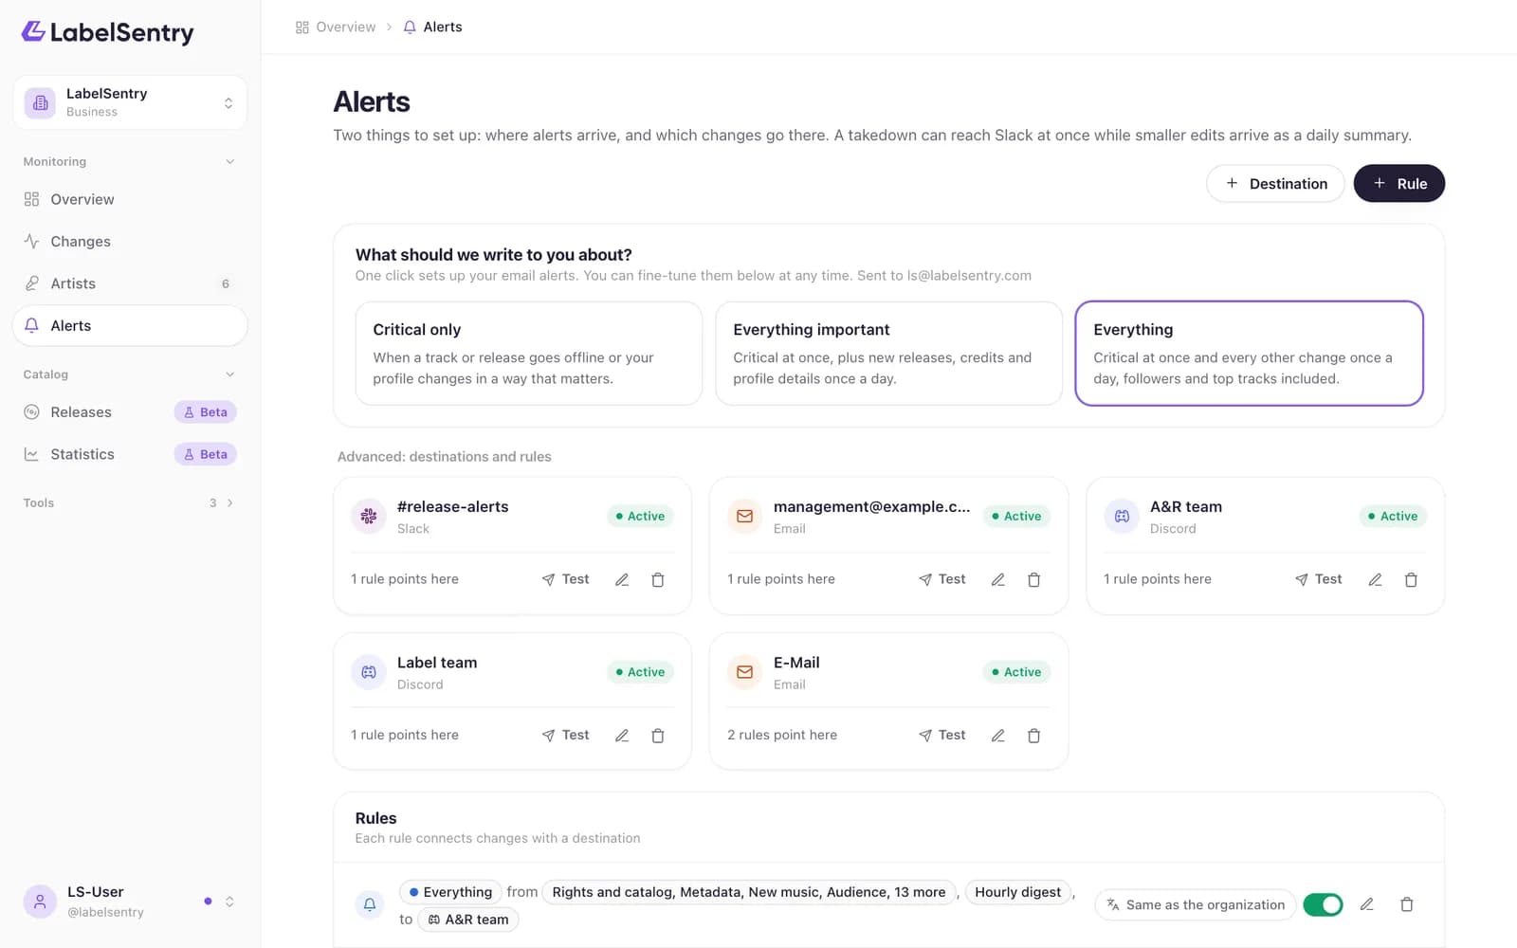Collapse the Monitoring sidebar section

point(130,161)
